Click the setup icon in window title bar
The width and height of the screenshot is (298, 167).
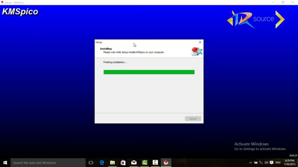click(x=2, y=2)
